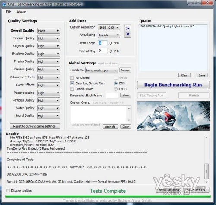This screenshot has height=205, width=216.
Task: Add run to queue with >> button
Action: point(127,31)
